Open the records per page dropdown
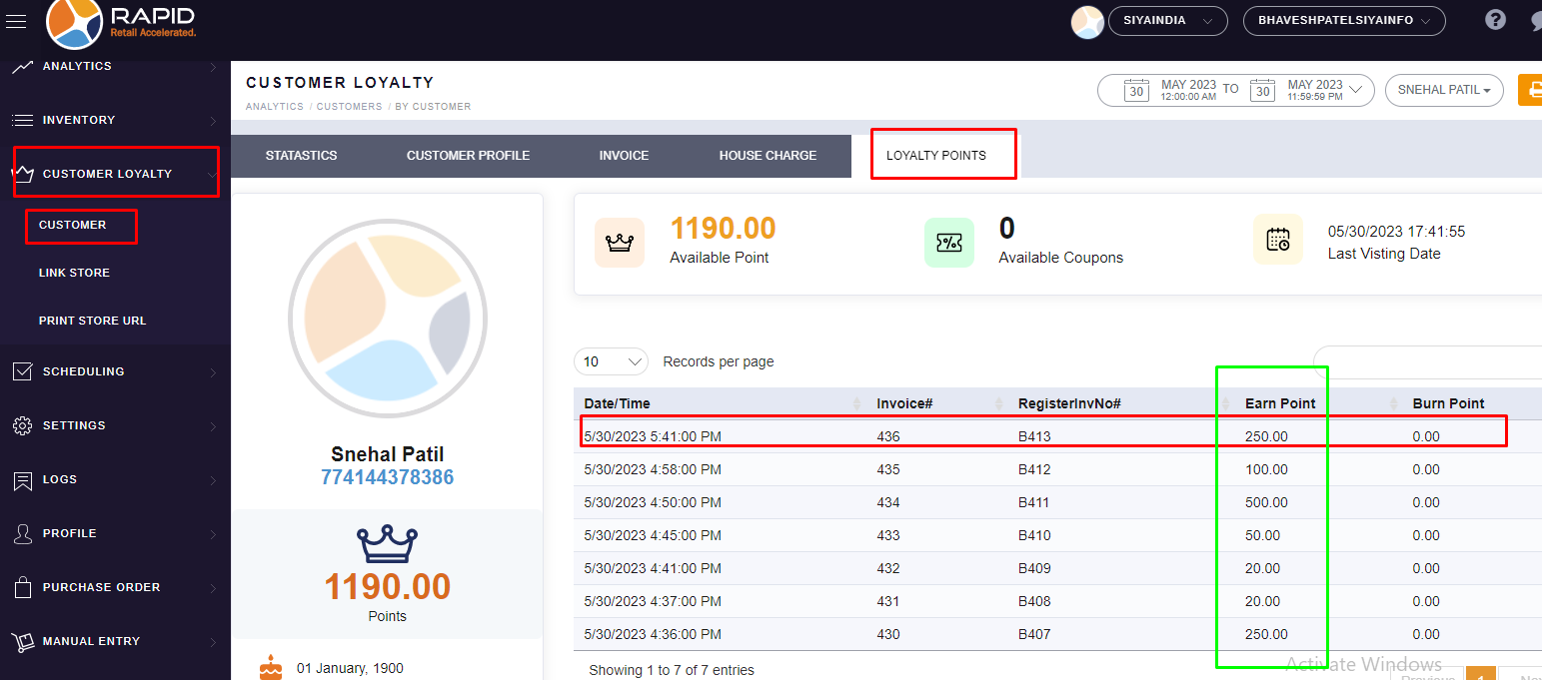 (x=611, y=361)
